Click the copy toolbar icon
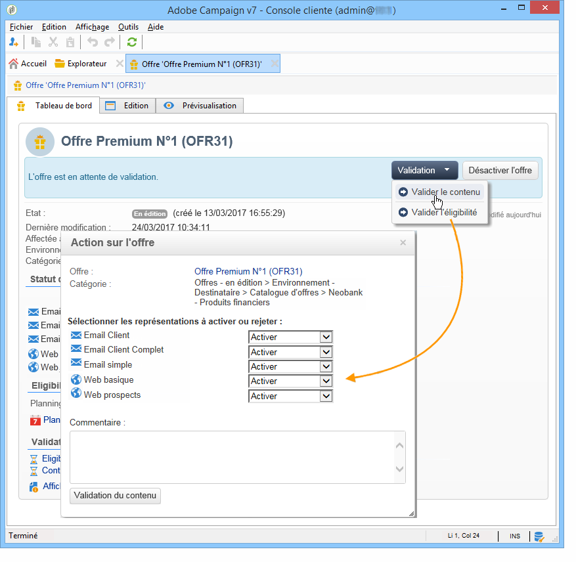The image size is (576, 562). [35, 42]
